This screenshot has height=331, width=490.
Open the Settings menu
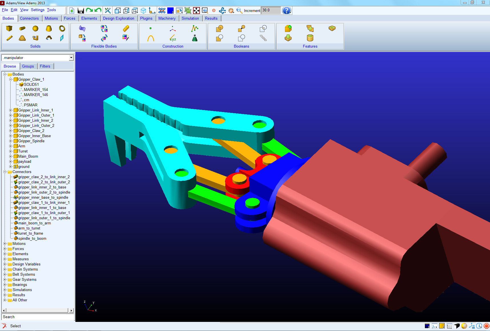click(x=38, y=10)
